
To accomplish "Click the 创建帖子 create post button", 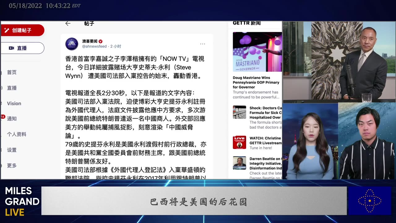I will coord(22,30).
